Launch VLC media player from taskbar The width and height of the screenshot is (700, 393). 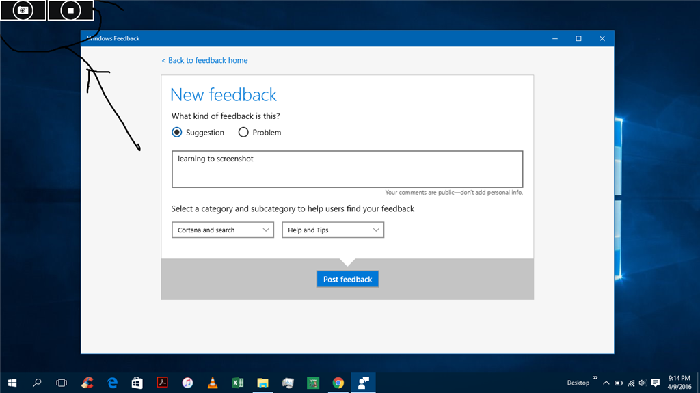point(213,383)
